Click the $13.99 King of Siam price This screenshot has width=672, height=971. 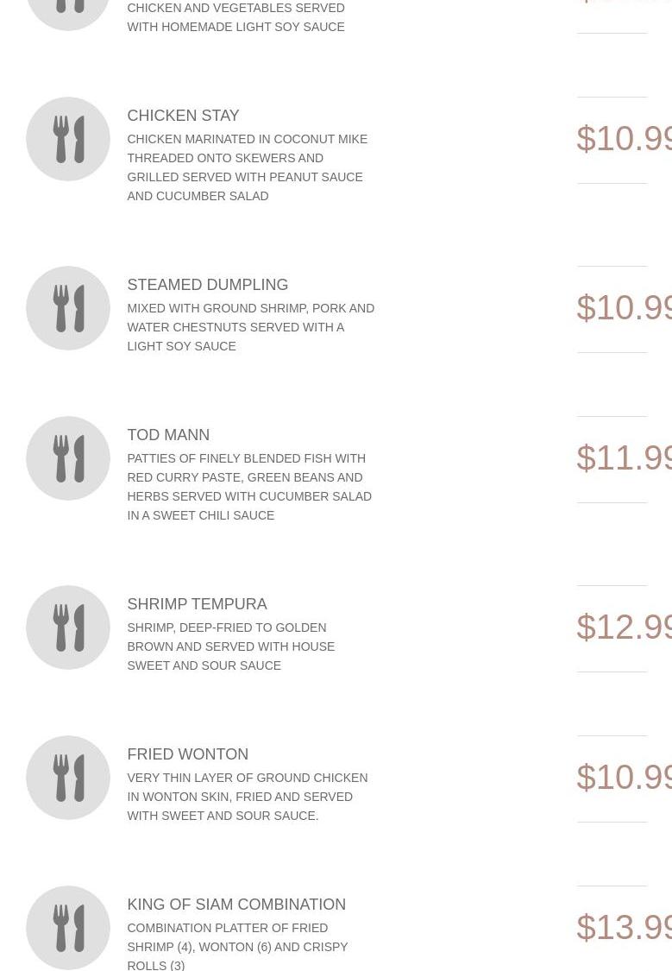click(624, 927)
